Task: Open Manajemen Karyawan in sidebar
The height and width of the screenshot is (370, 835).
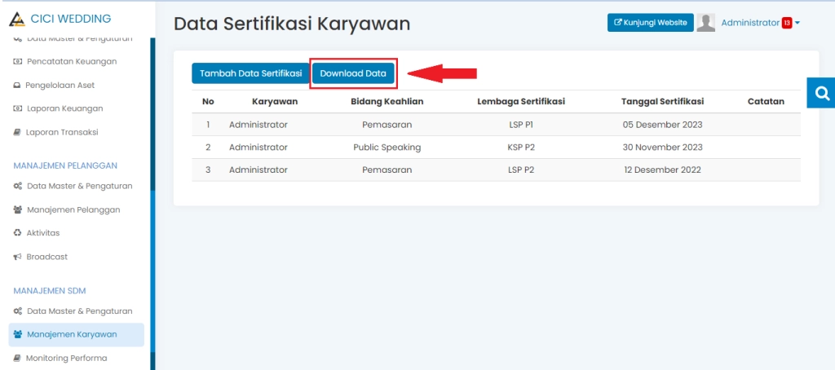Action: pos(72,334)
